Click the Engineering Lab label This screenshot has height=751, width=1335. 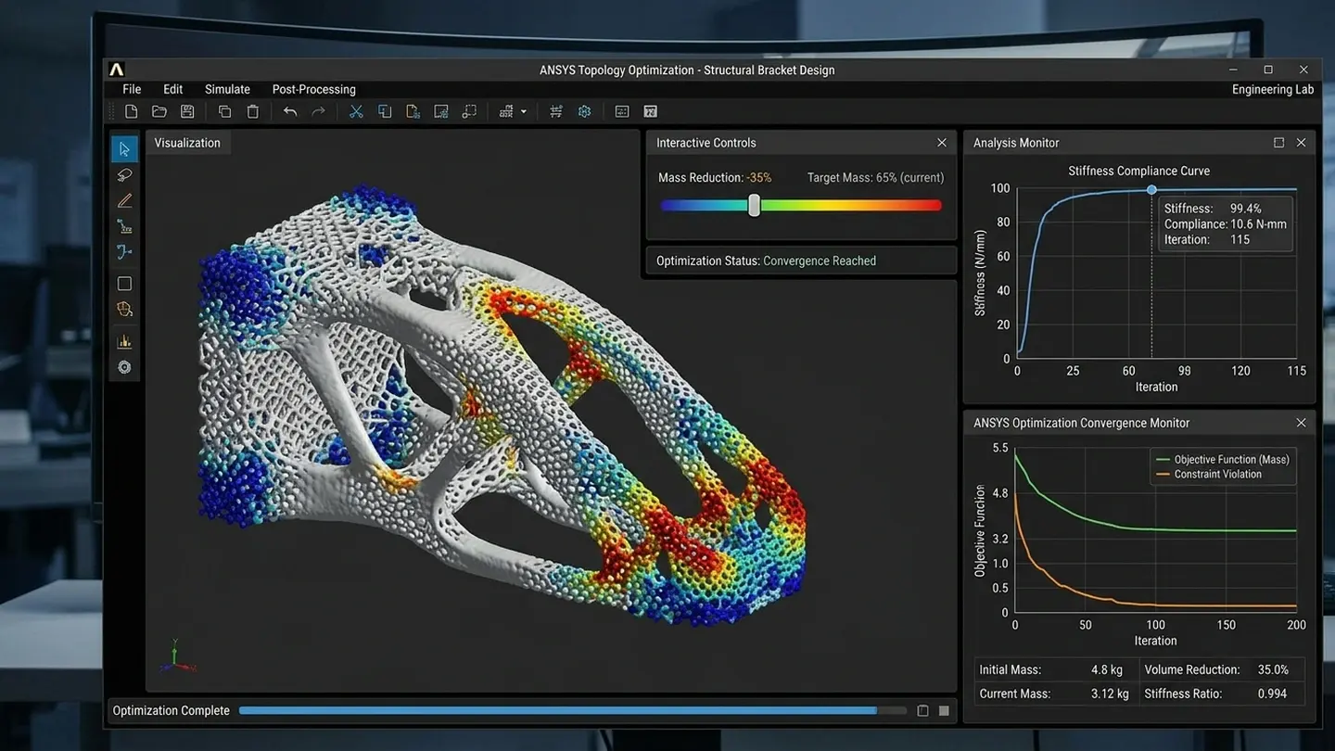[x=1273, y=89]
